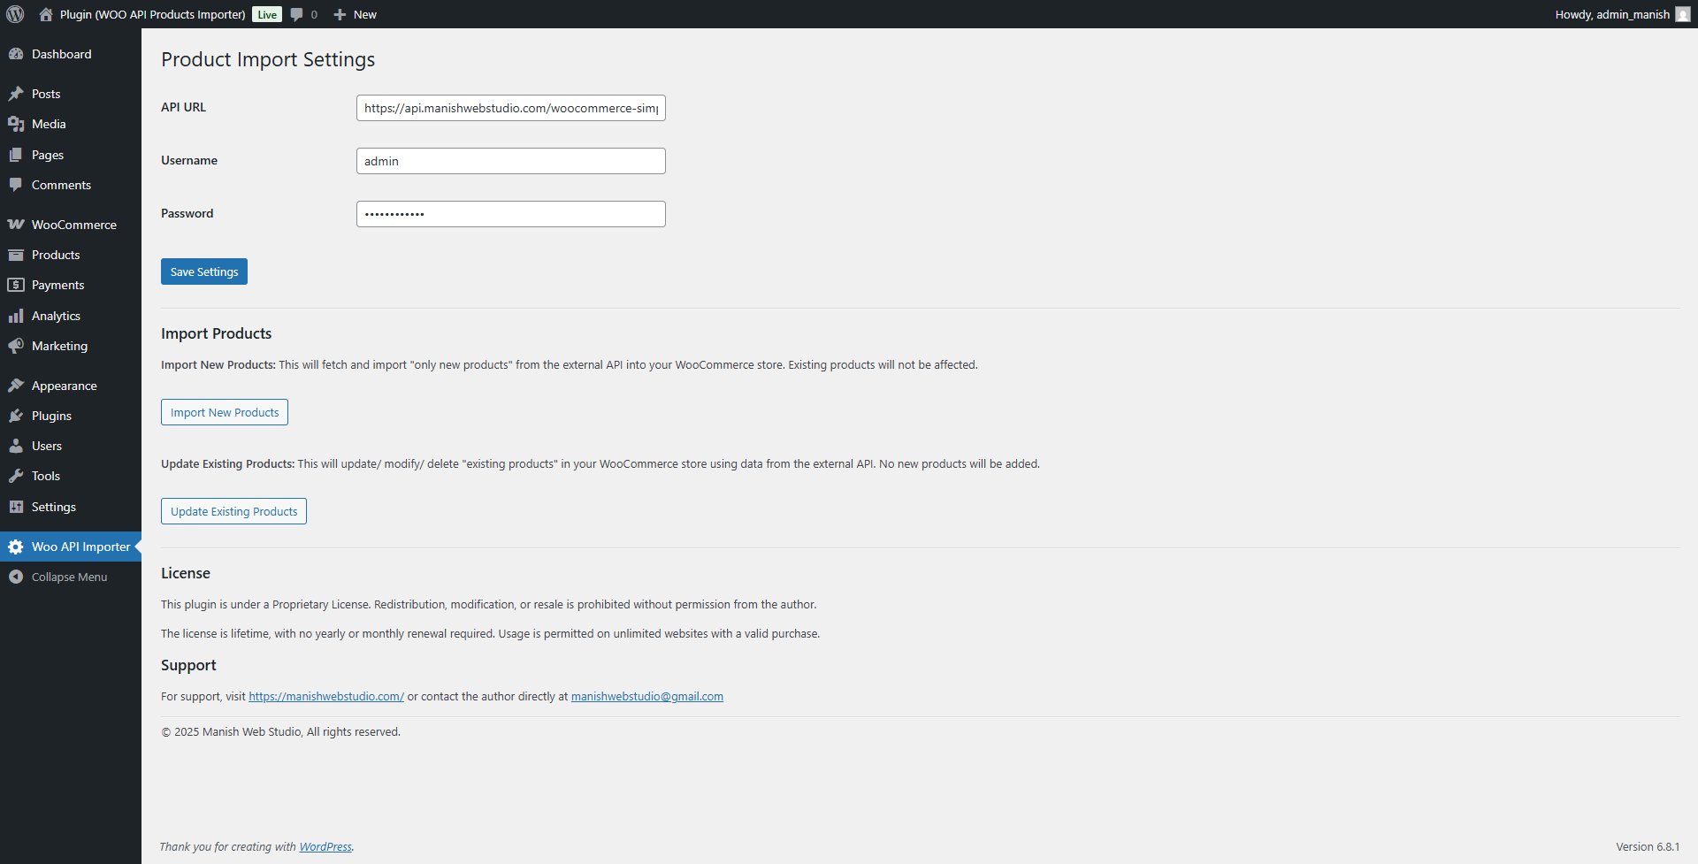Click the Woo API Importer gear icon
1698x864 pixels.
[x=16, y=547]
